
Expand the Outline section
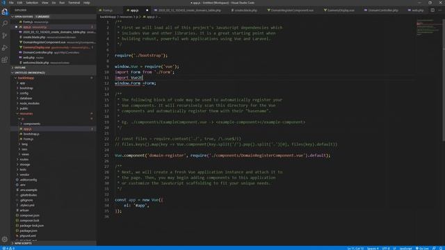[x=54, y=67]
